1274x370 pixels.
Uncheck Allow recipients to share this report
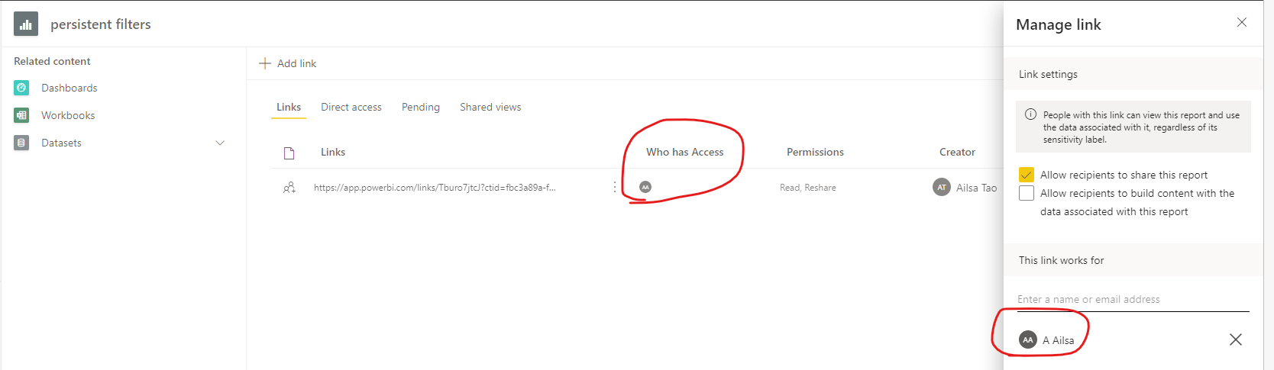tap(1027, 175)
